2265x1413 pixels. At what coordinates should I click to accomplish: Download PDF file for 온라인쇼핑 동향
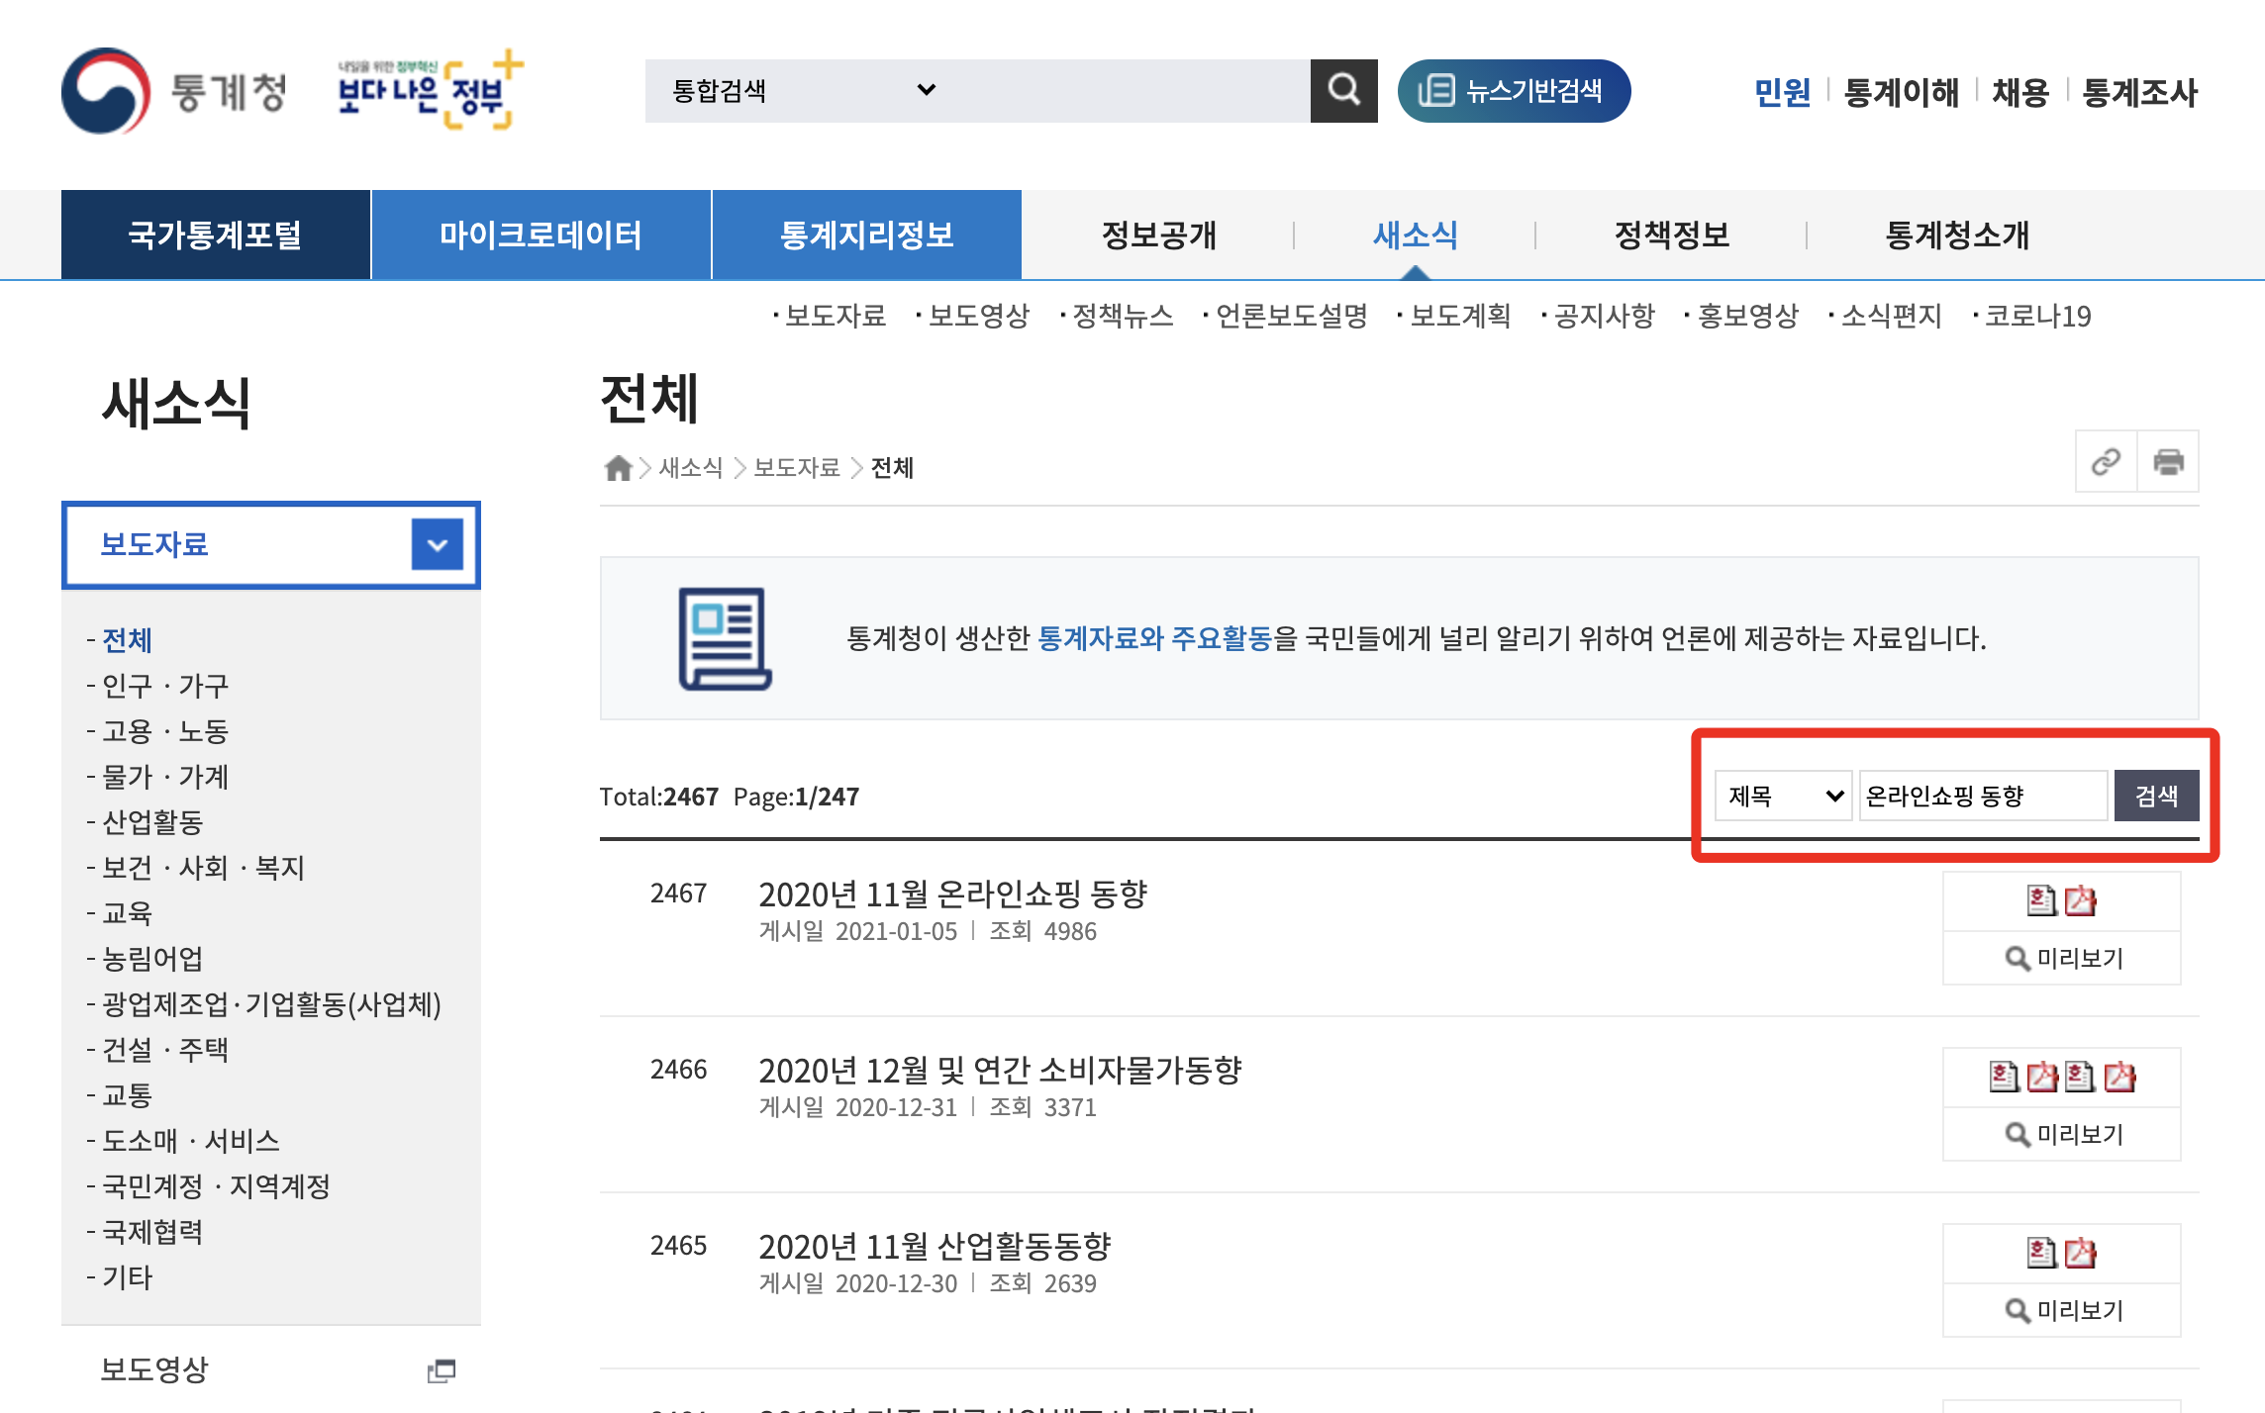[2081, 900]
